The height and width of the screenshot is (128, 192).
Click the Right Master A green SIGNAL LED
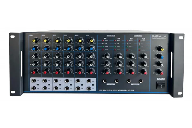tap(127, 47)
